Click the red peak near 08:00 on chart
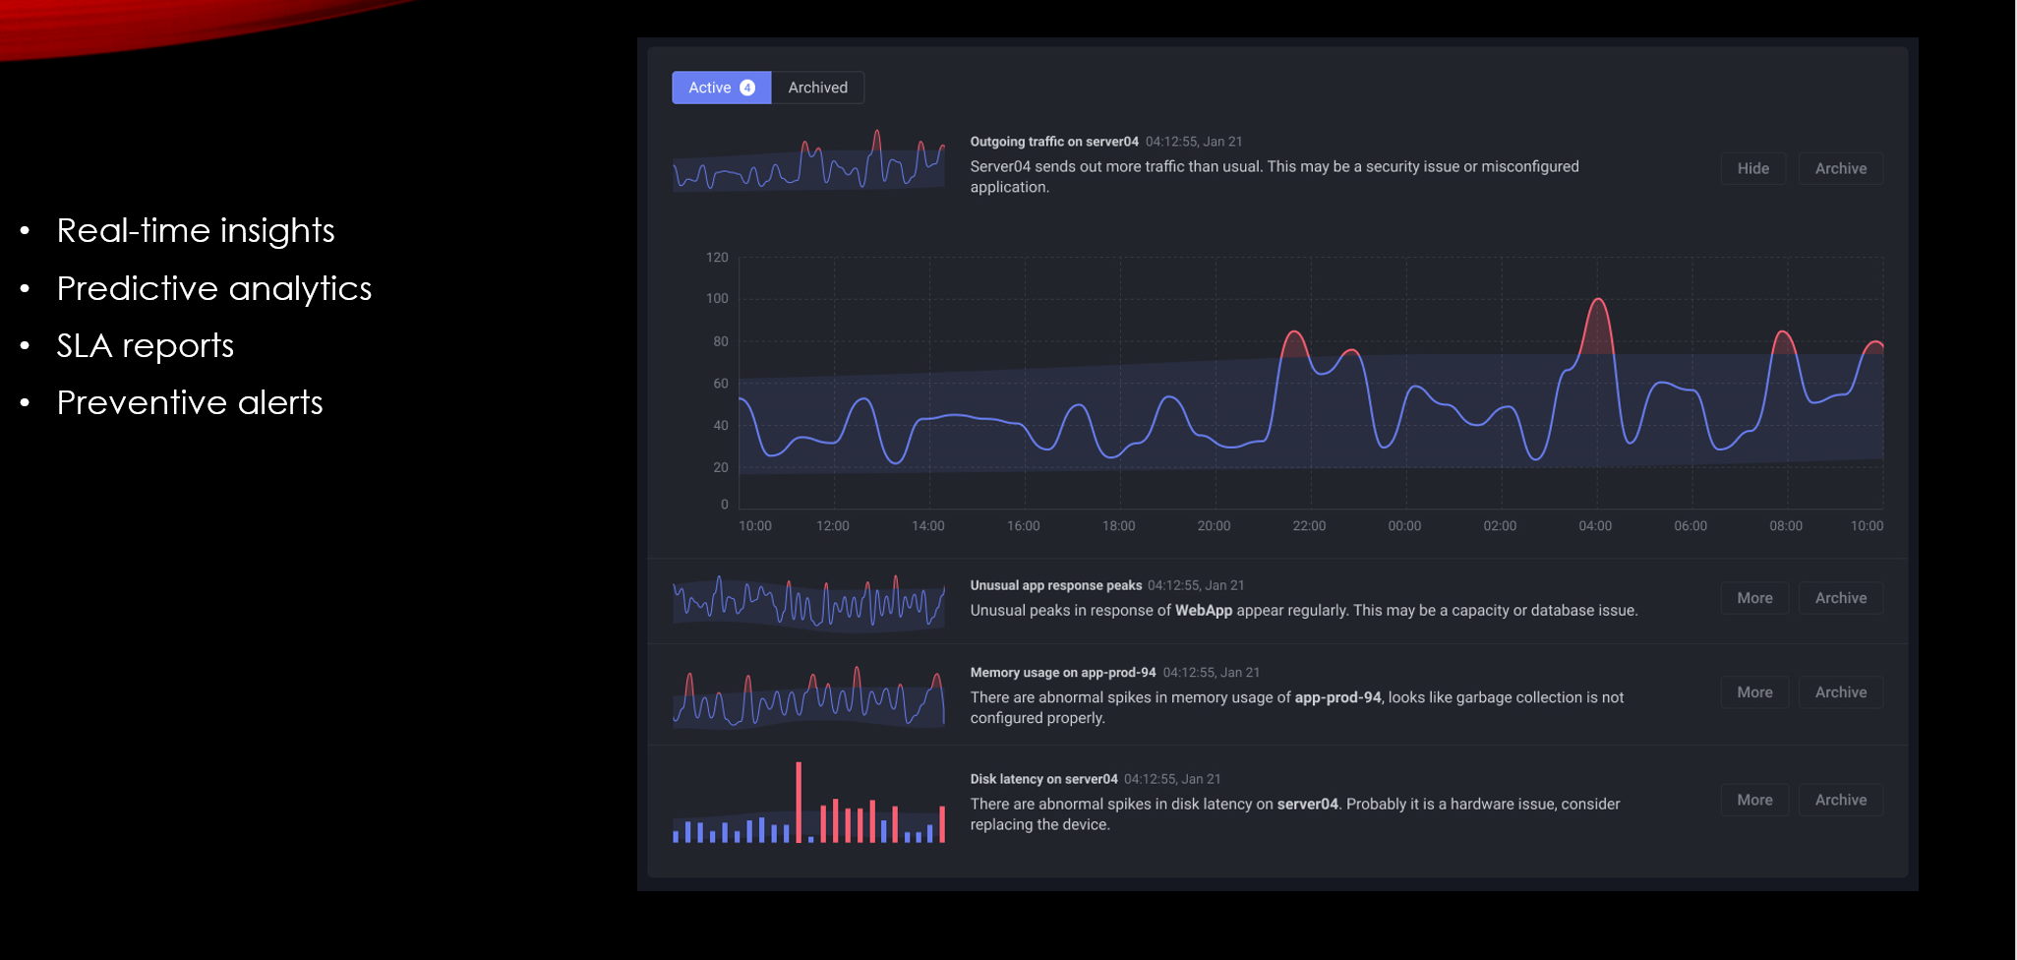 coord(1783,341)
